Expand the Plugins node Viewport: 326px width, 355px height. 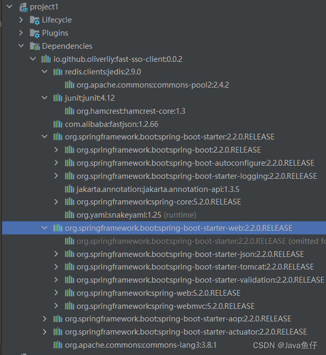tap(21, 33)
